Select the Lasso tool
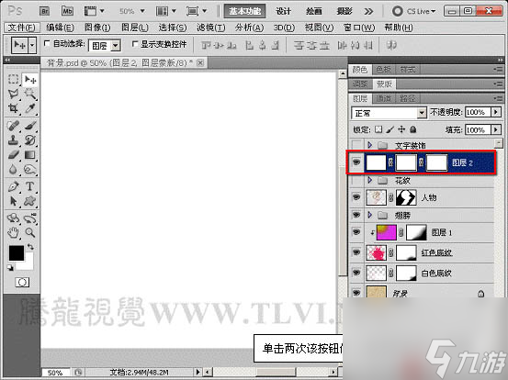This screenshot has height=380, width=508. (x=13, y=94)
